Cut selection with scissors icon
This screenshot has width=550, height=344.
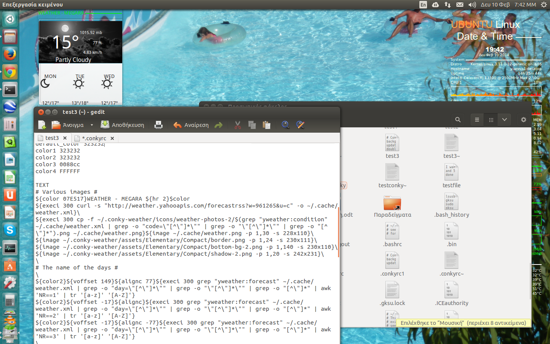click(x=238, y=125)
